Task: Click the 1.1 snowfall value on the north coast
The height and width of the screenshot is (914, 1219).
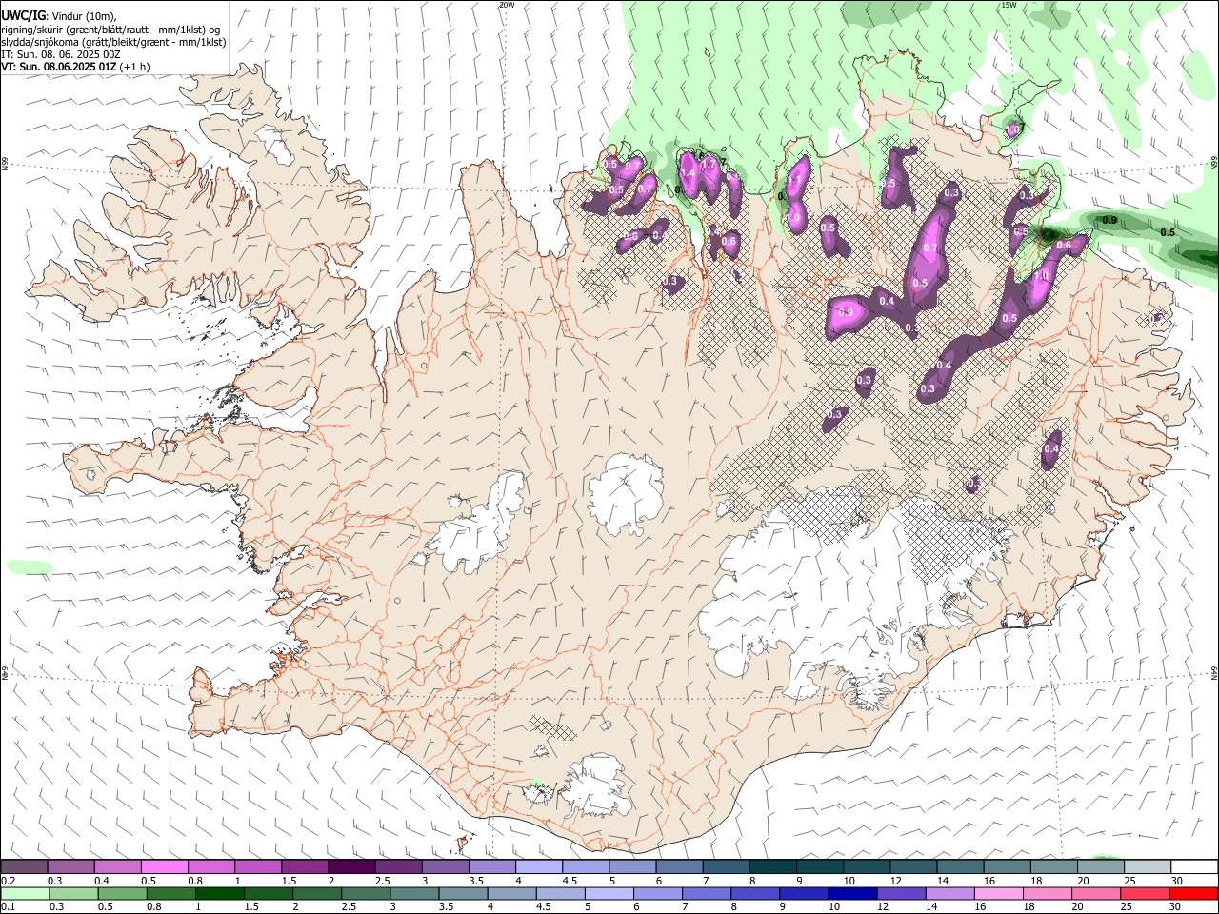Action: tap(794, 180)
